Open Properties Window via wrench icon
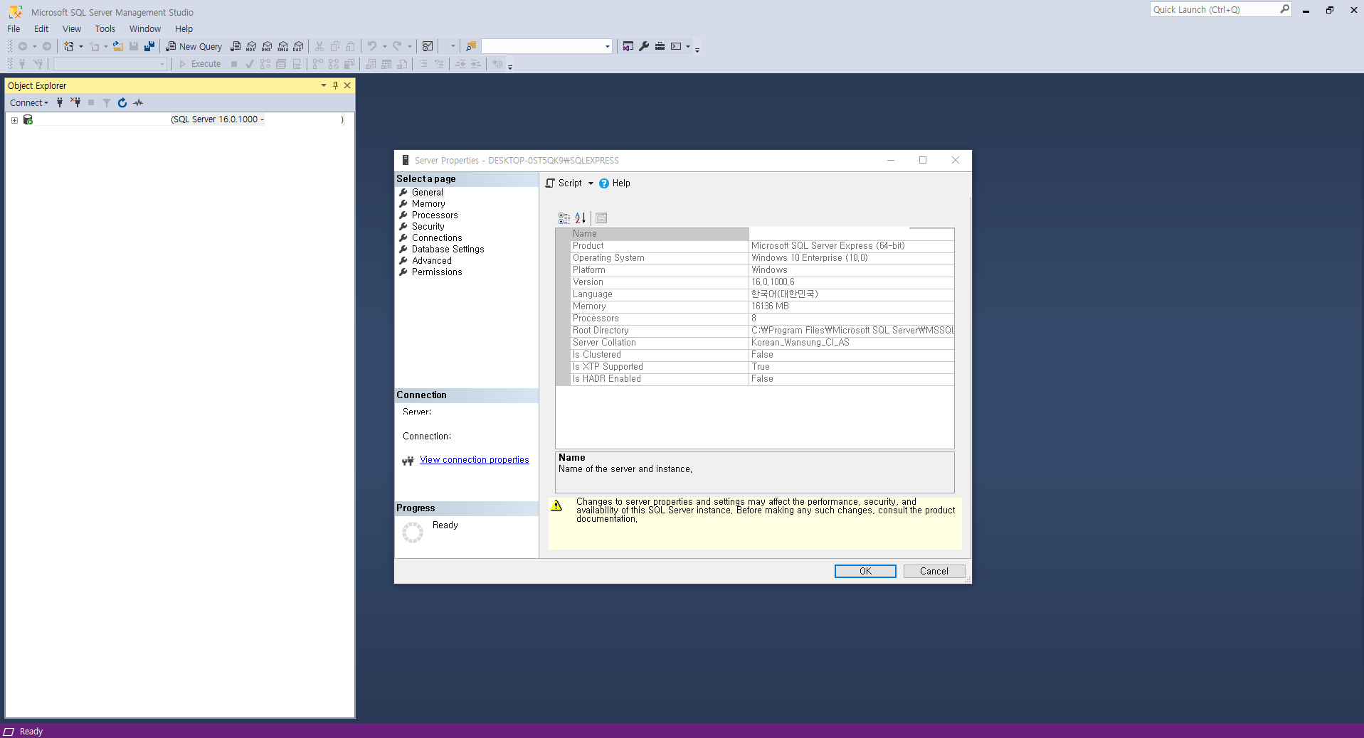1364x738 pixels. [644, 46]
